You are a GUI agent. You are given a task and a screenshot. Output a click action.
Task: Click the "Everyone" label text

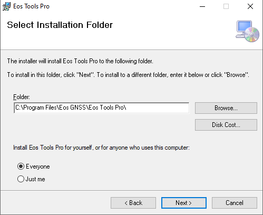(x=38, y=167)
